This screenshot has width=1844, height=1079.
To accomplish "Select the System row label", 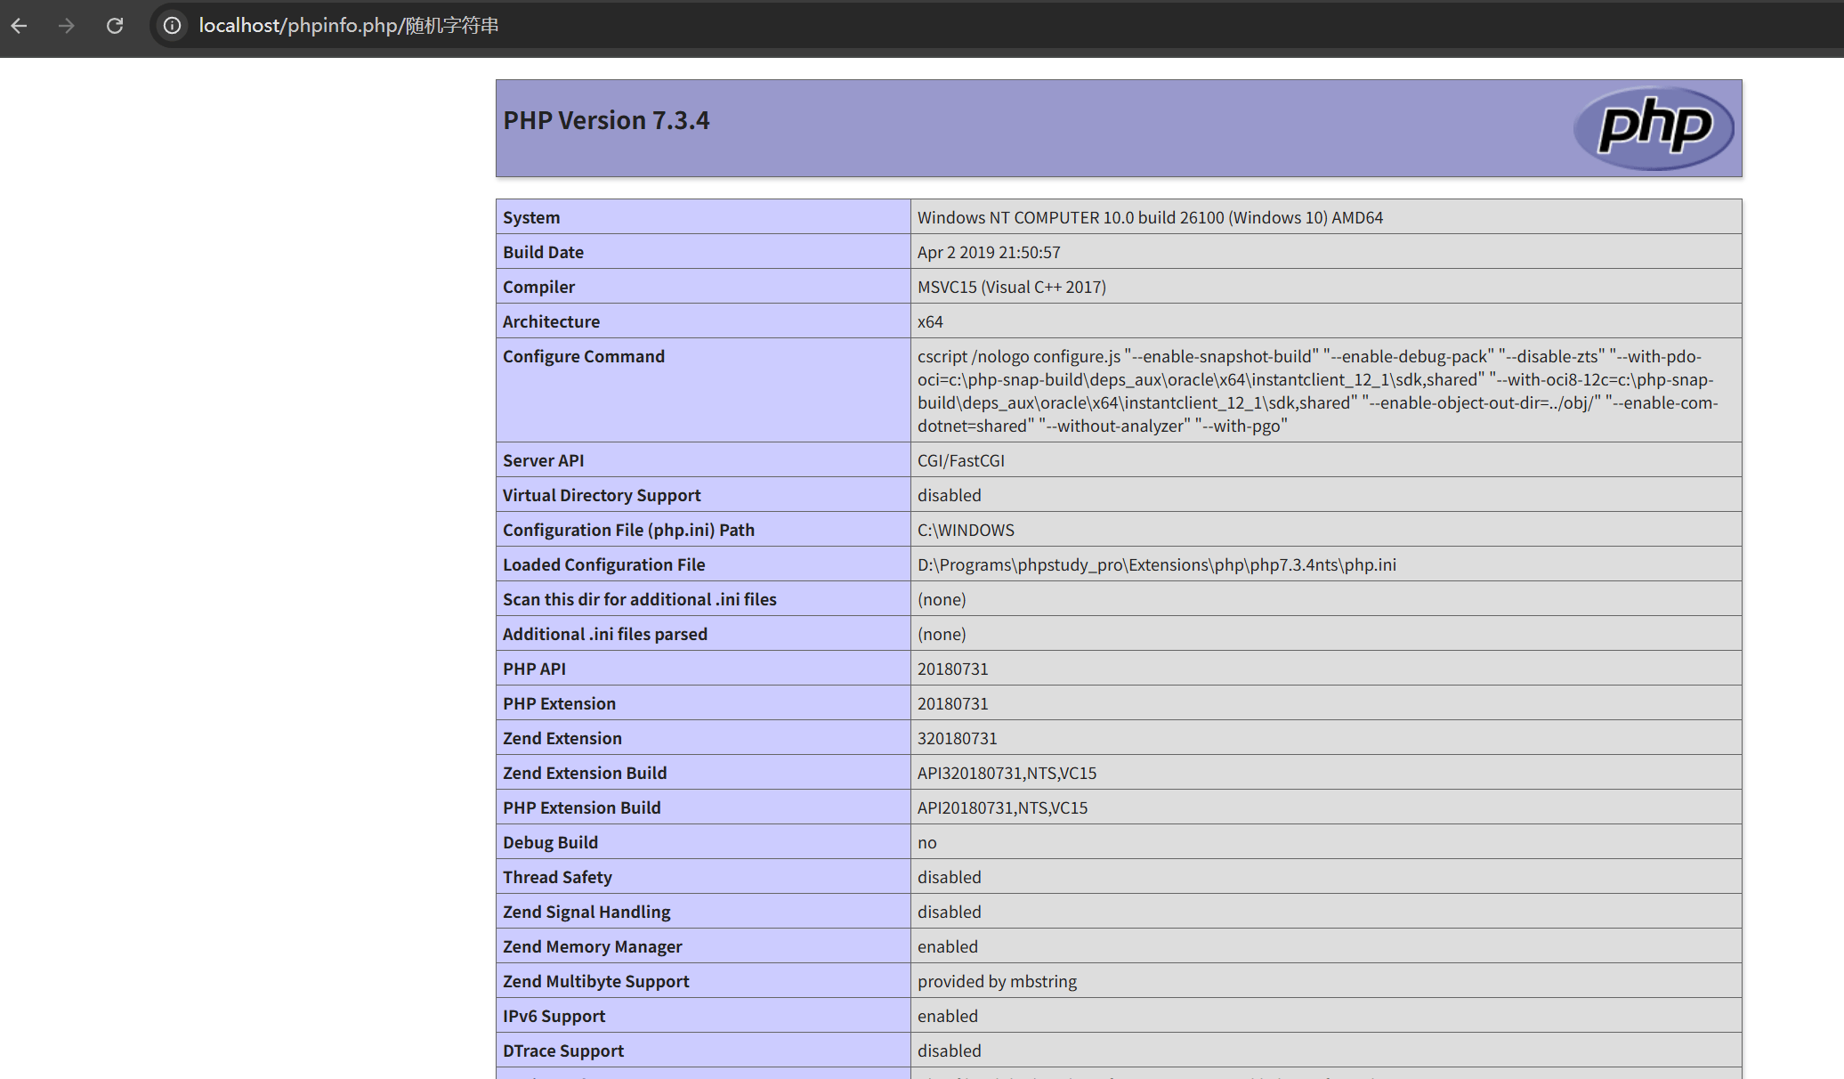I will [x=531, y=217].
